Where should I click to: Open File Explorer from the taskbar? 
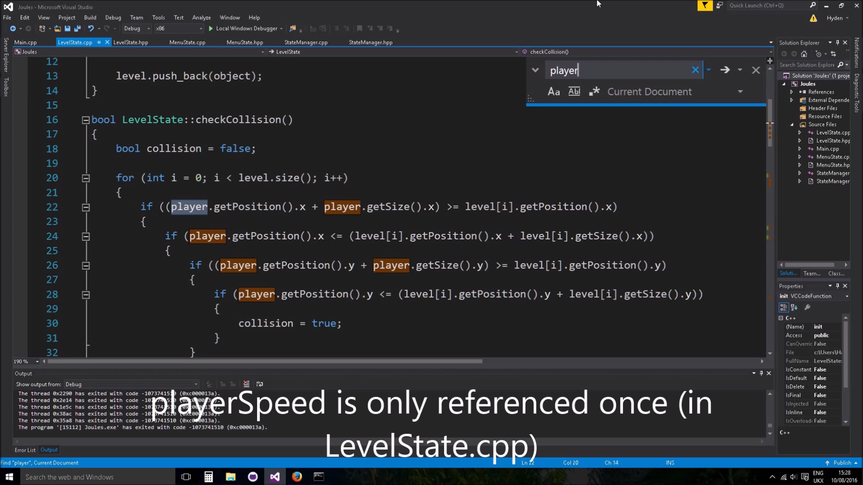[x=230, y=477]
